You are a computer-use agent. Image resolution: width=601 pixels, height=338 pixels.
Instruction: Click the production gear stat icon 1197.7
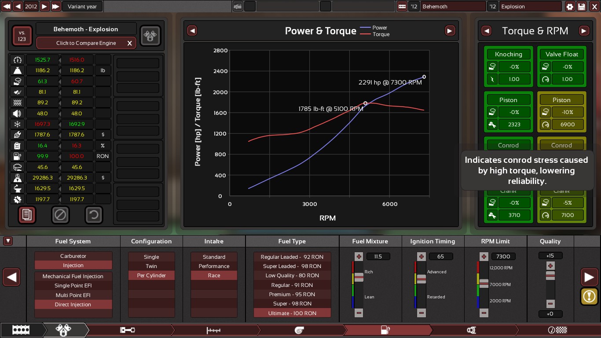point(18,199)
